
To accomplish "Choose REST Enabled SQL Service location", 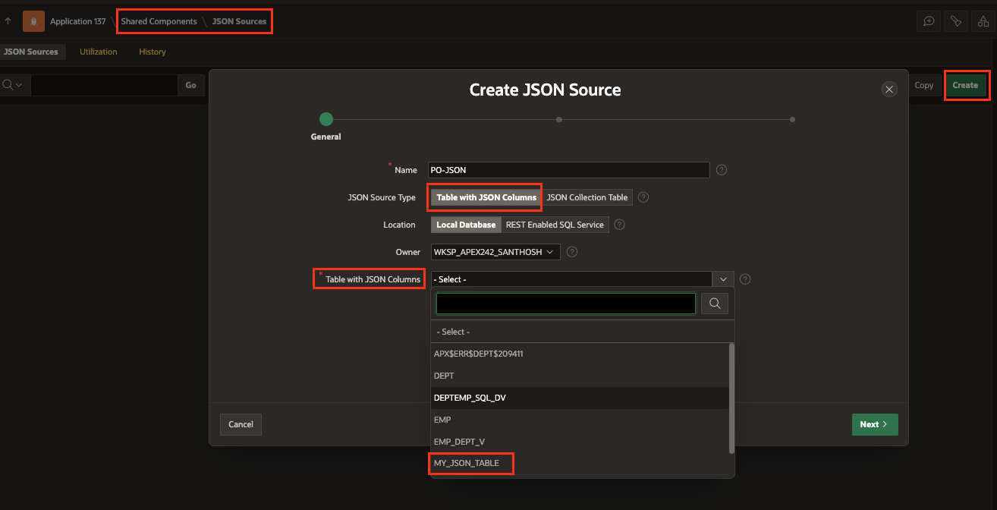I will (555, 225).
